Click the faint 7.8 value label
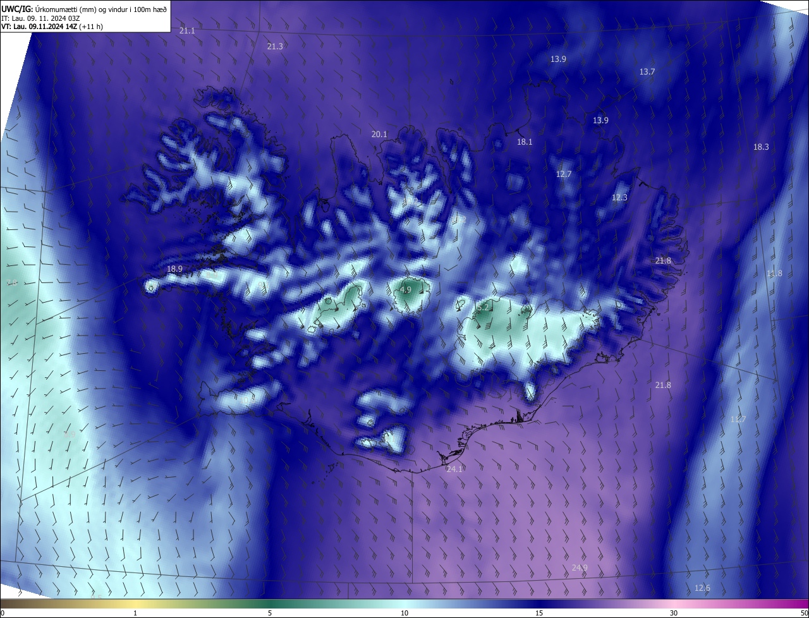The height and width of the screenshot is (618, 809). tap(11, 282)
